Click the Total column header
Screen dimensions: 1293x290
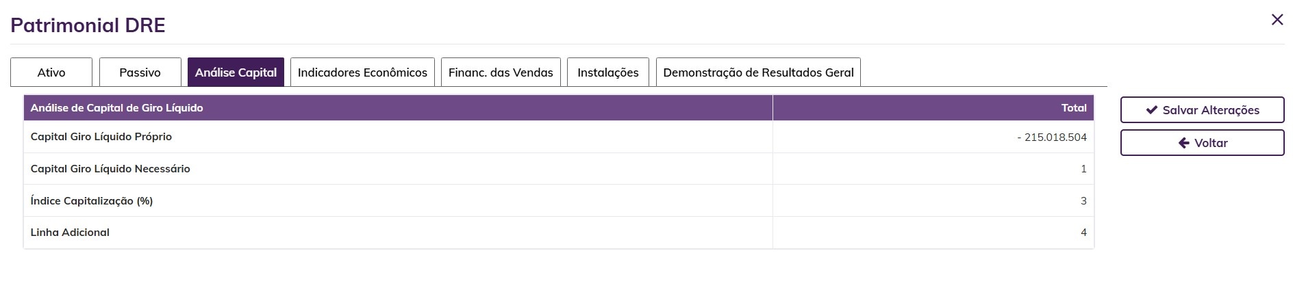tap(1073, 108)
